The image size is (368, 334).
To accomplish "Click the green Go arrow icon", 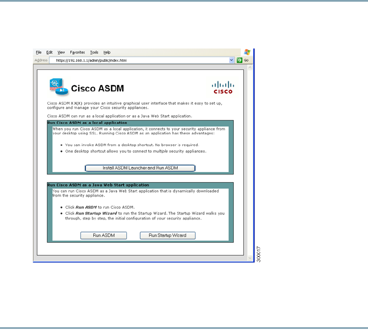I will point(239,60).
